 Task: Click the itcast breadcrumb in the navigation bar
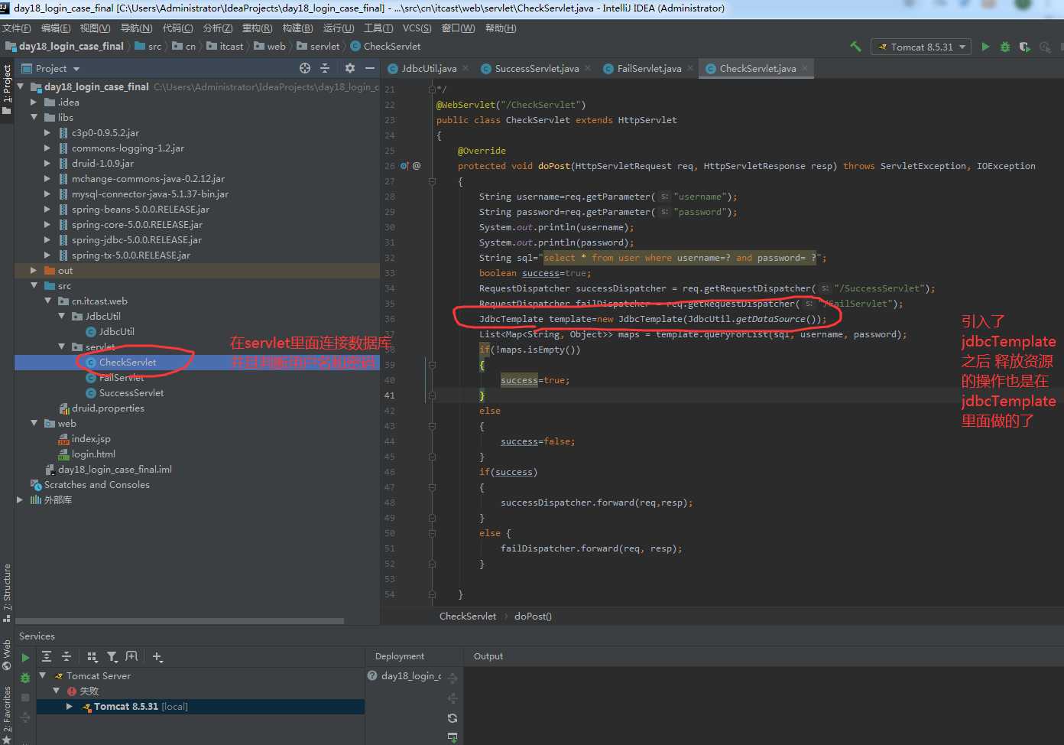pyautogui.click(x=232, y=47)
